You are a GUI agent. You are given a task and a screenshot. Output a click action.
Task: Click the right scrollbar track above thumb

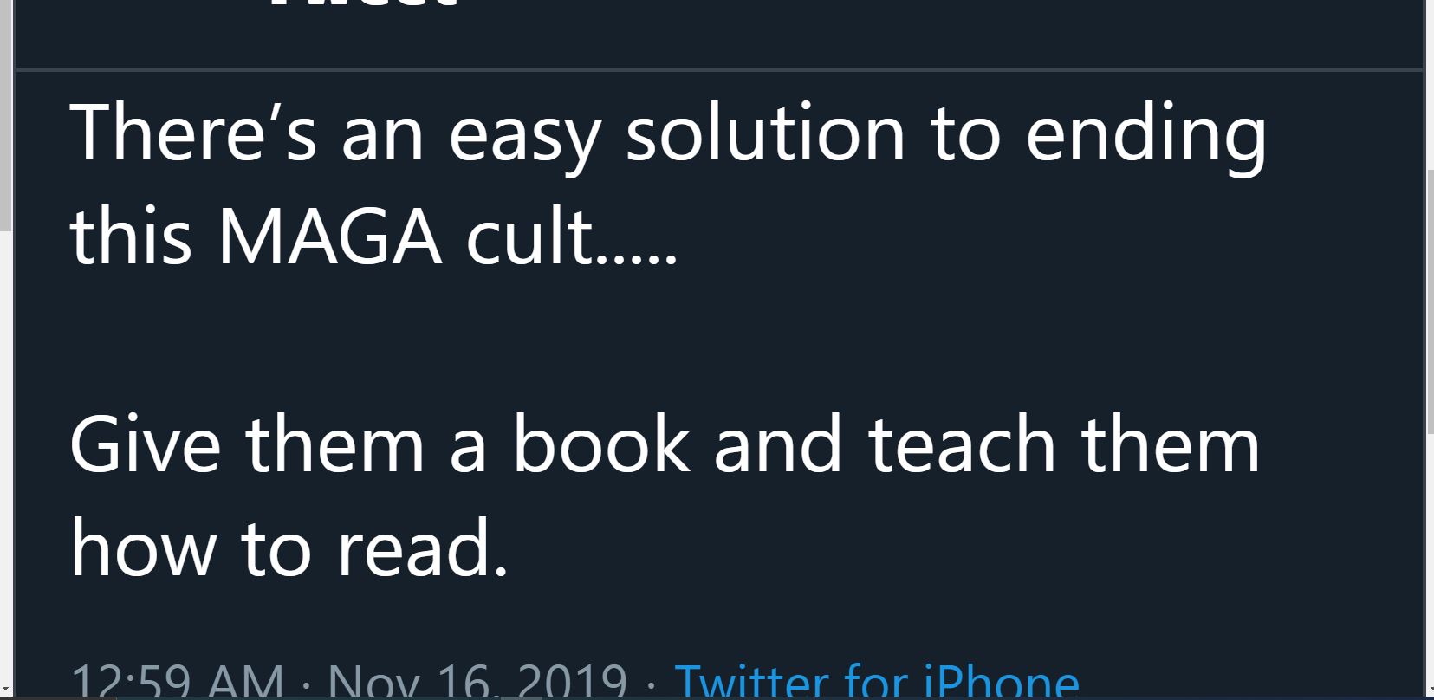[1430, 83]
